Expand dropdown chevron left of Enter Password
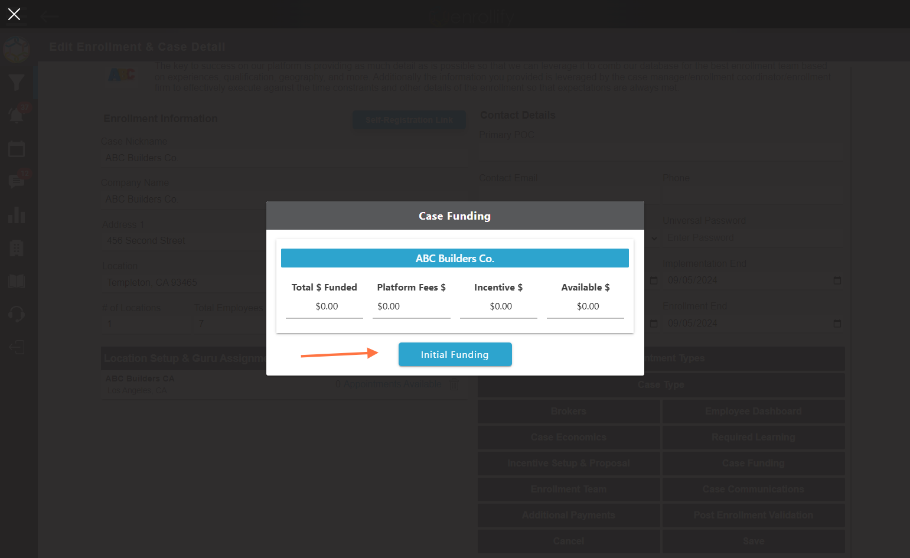Viewport: 910px width, 558px height. (654, 239)
